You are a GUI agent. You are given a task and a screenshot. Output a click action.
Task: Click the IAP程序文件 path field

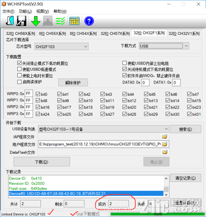(x=100, y=137)
